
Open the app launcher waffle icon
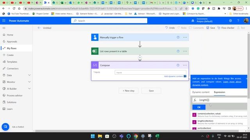coord(4,21)
